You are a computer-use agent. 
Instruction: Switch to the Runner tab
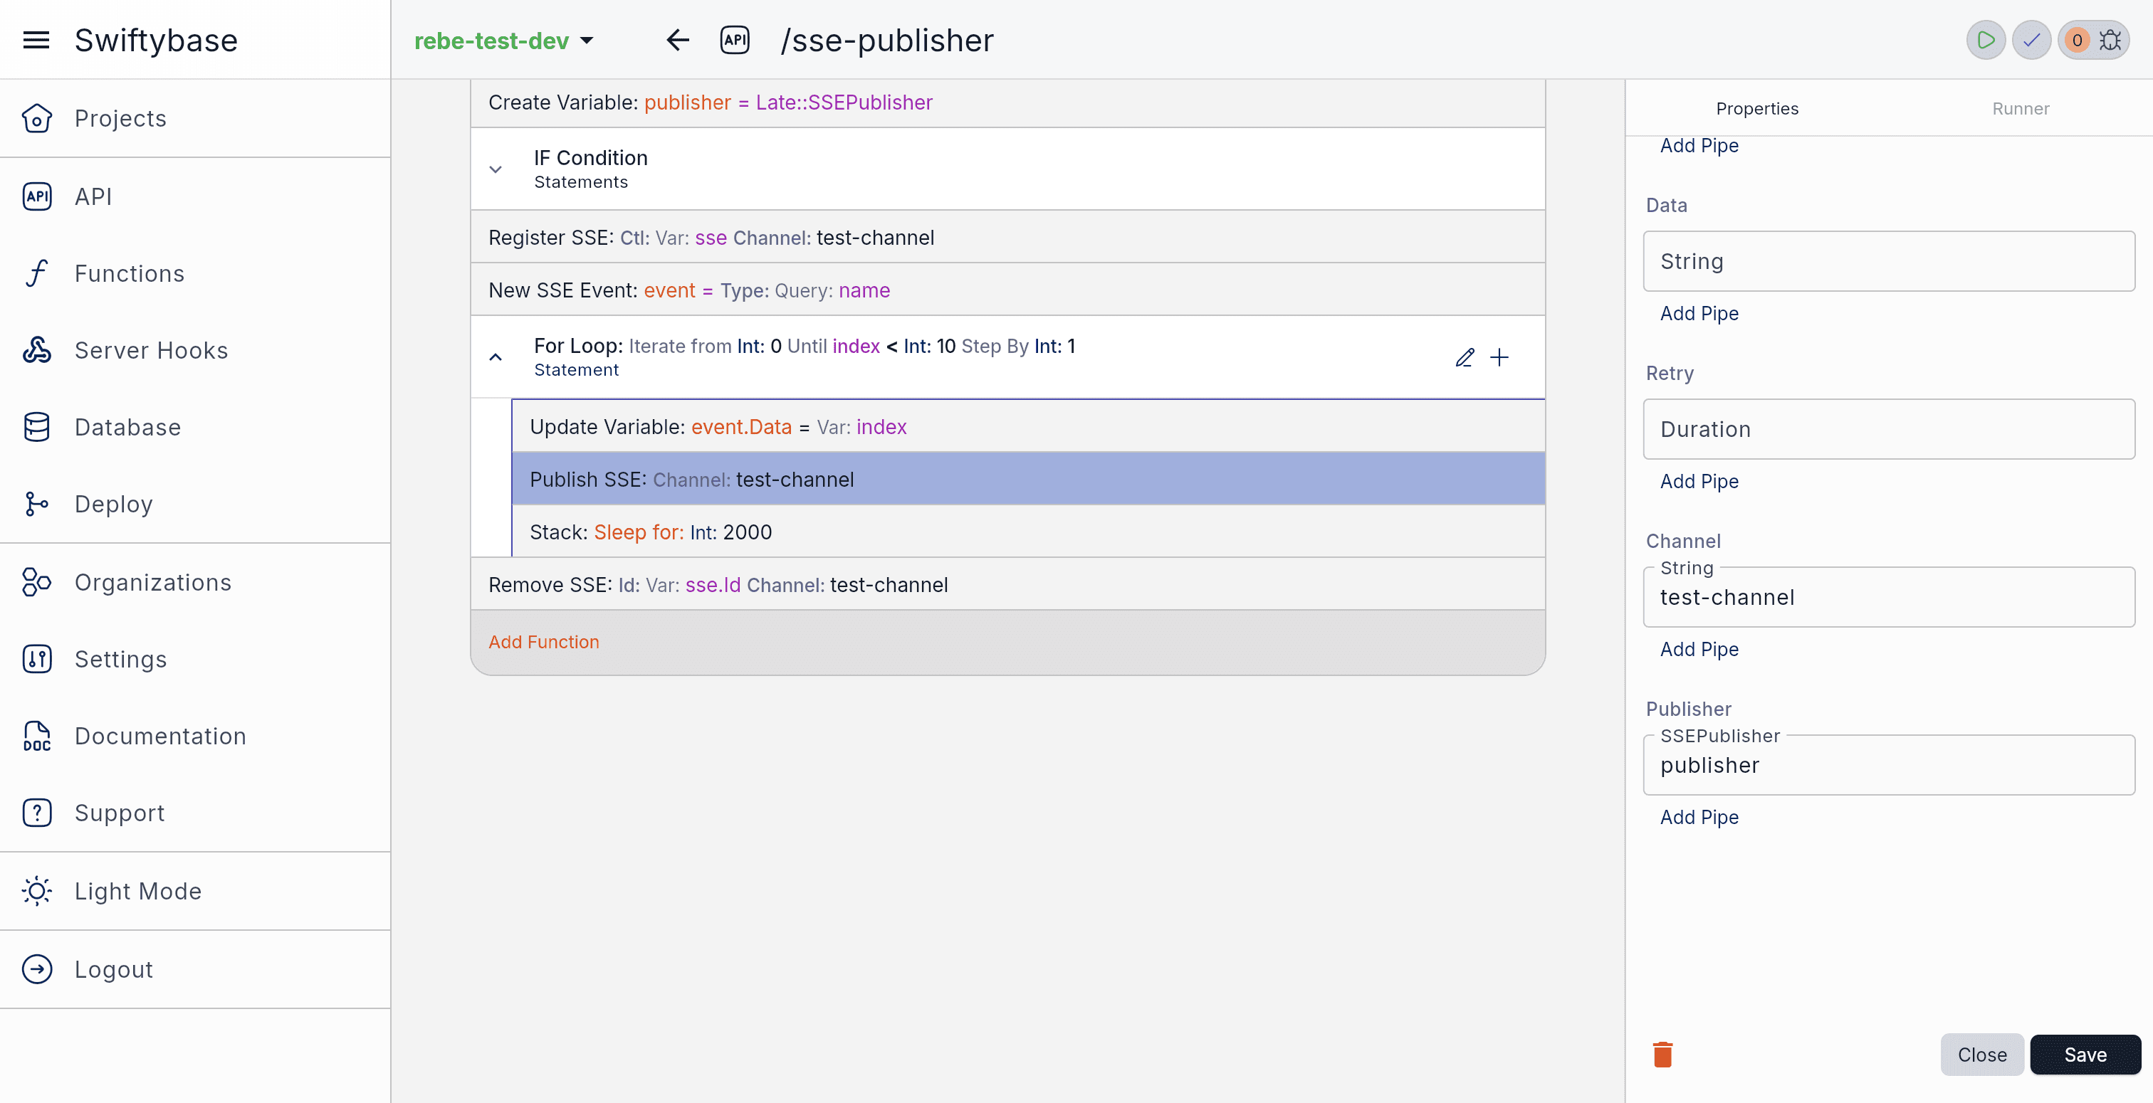2020,109
